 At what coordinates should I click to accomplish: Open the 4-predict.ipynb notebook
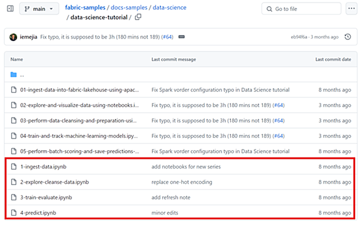point(38,213)
